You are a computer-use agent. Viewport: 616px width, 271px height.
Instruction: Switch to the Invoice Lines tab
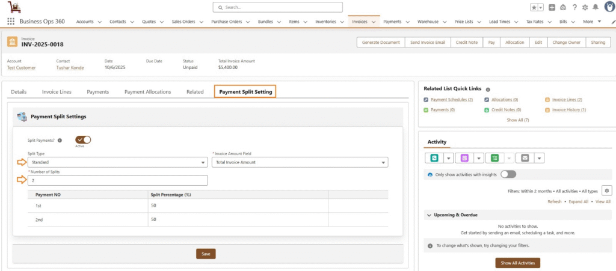tap(57, 92)
